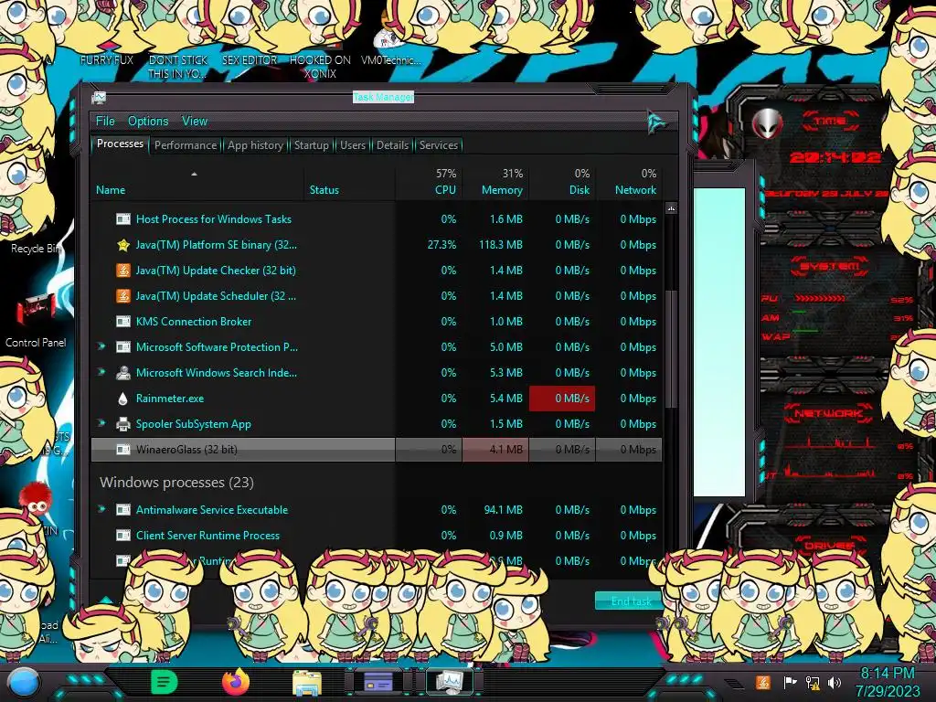Screen dimensions: 936x702
Task: Click the 27.3% CPU value
Action: [441, 245]
